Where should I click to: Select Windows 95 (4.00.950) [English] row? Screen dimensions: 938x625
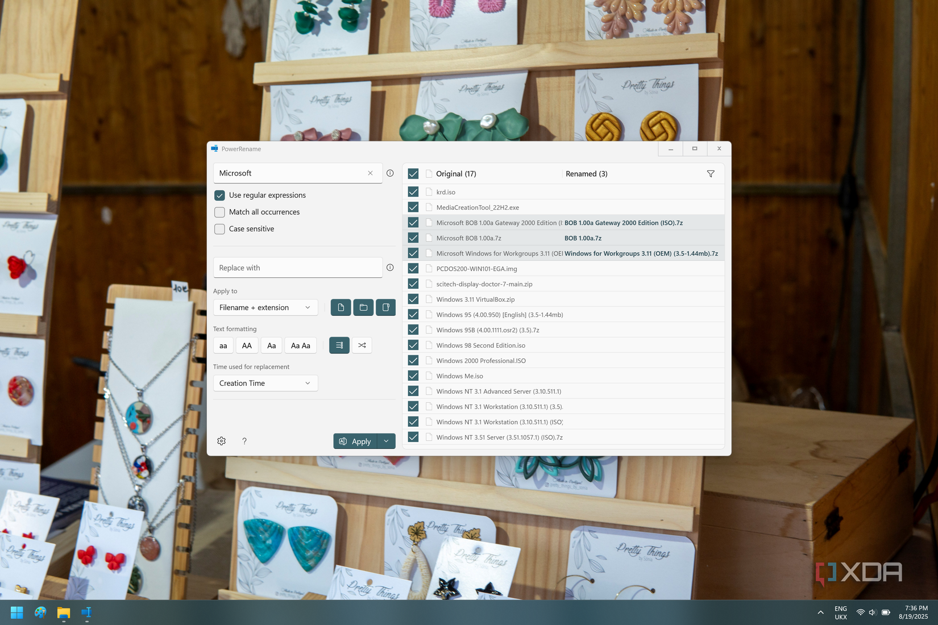pyautogui.click(x=563, y=315)
